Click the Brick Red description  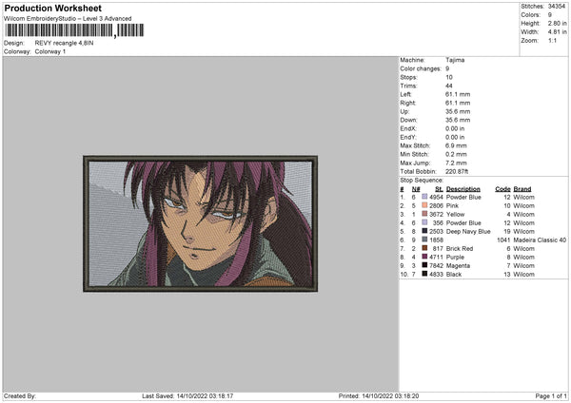(x=460, y=248)
